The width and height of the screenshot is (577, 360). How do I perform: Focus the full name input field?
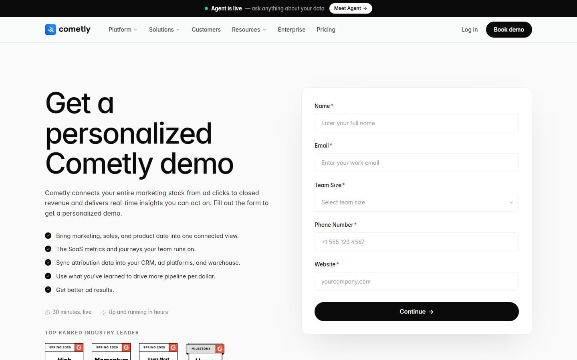click(x=417, y=123)
